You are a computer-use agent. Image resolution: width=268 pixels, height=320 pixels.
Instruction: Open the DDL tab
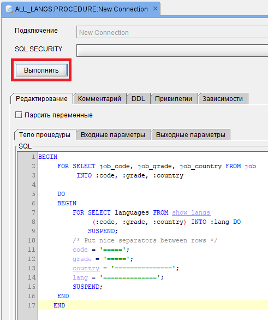point(138,99)
